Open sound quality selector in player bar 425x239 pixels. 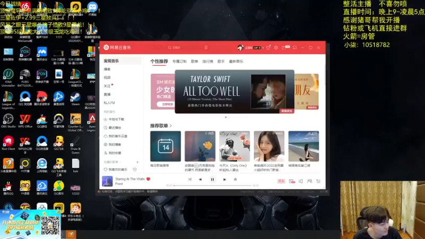[x=281, y=181]
